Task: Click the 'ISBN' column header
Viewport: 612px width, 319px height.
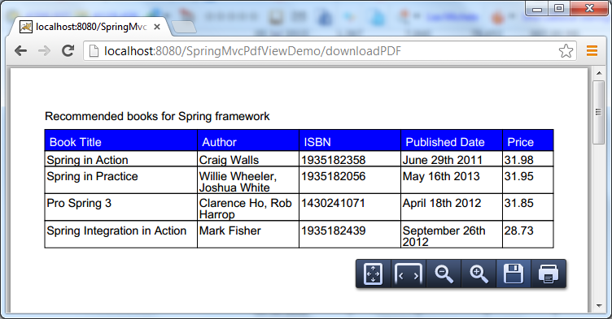Action: pyautogui.click(x=350, y=140)
